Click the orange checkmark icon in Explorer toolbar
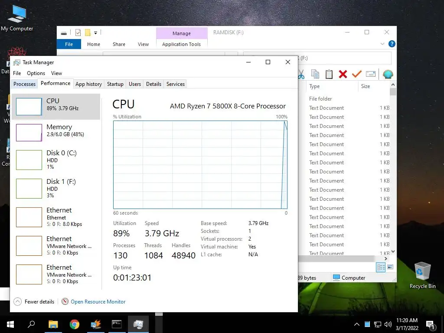 [357, 74]
